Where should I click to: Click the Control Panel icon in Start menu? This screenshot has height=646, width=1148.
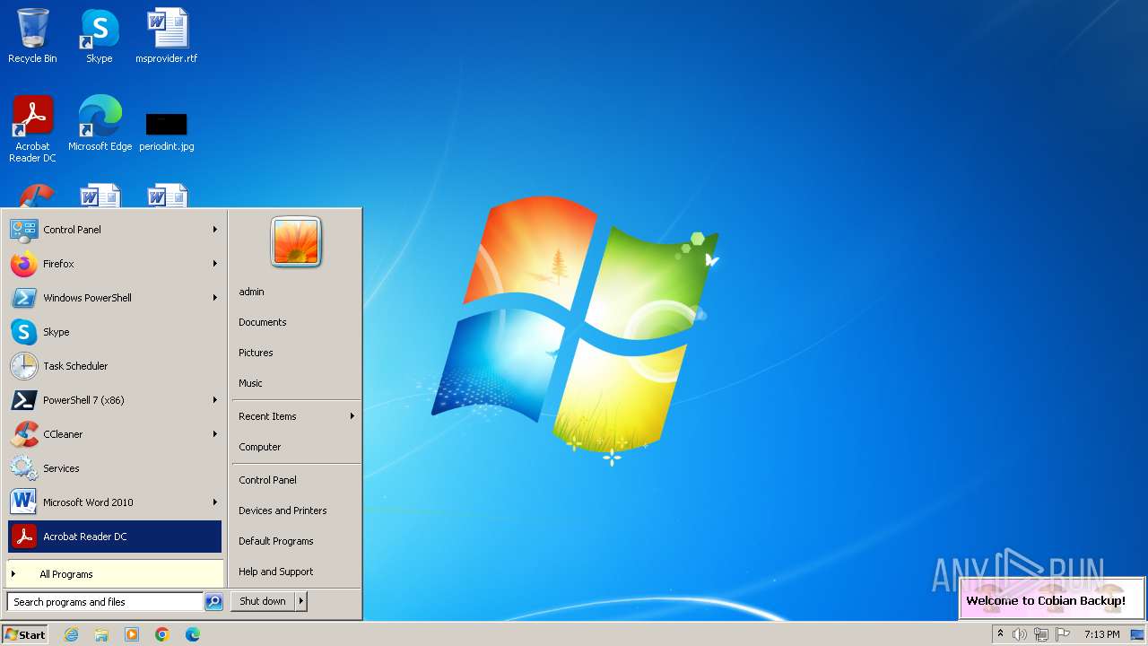(x=24, y=230)
